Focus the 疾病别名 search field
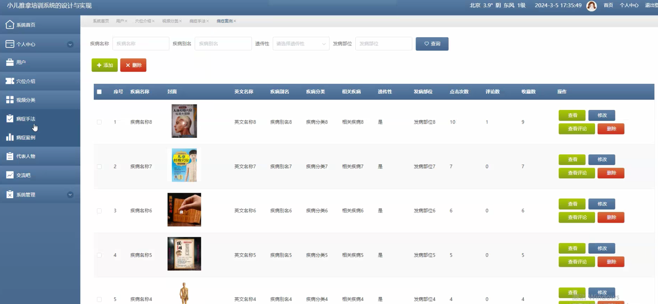 223,44
